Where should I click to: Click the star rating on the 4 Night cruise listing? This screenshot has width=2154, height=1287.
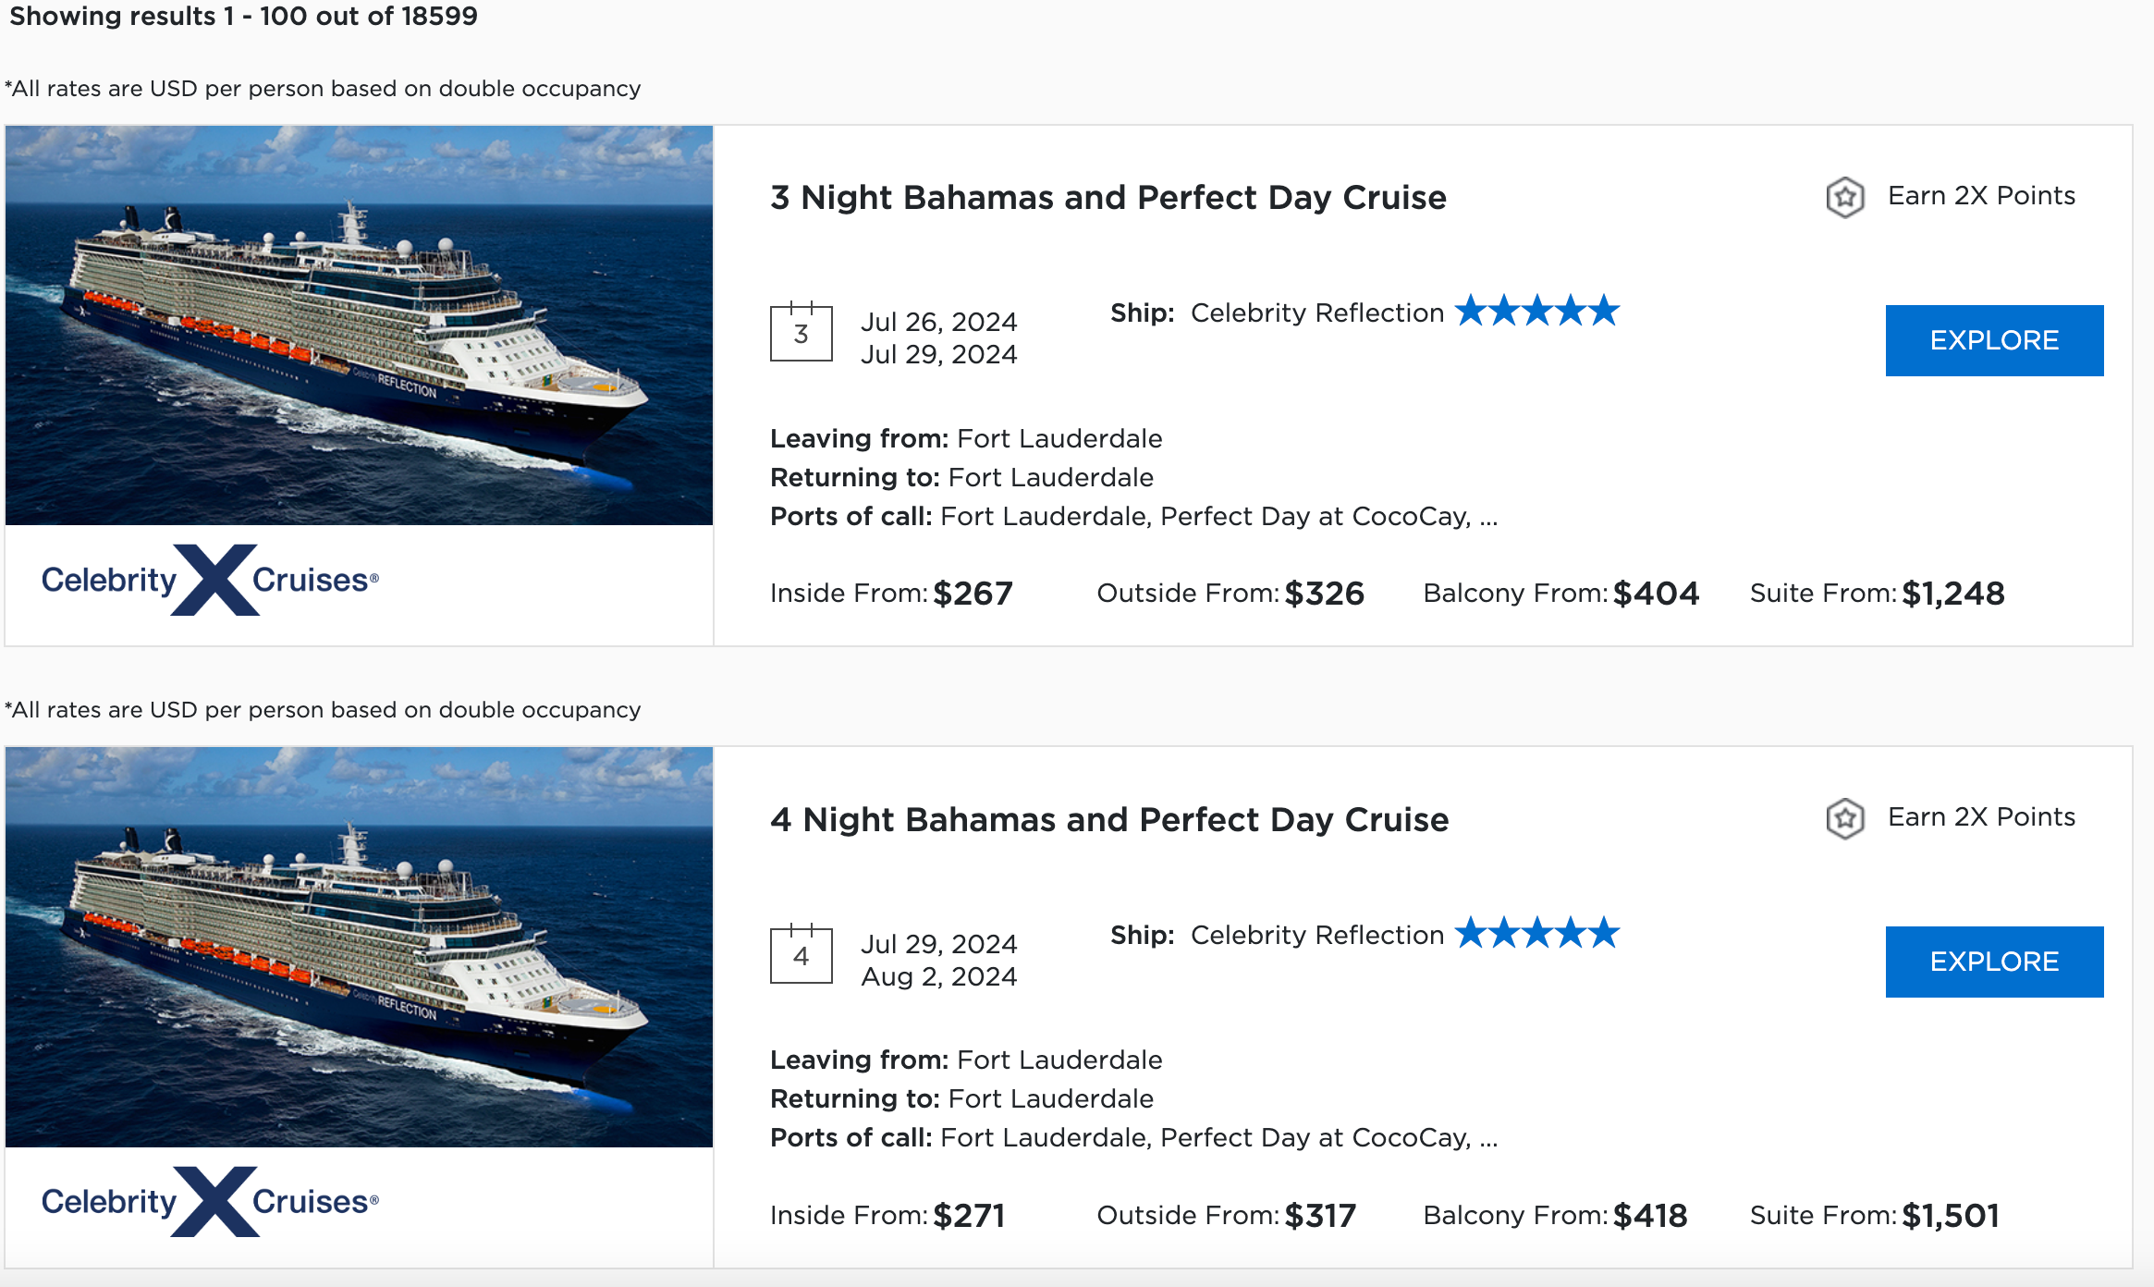pyautogui.click(x=1537, y=934)
